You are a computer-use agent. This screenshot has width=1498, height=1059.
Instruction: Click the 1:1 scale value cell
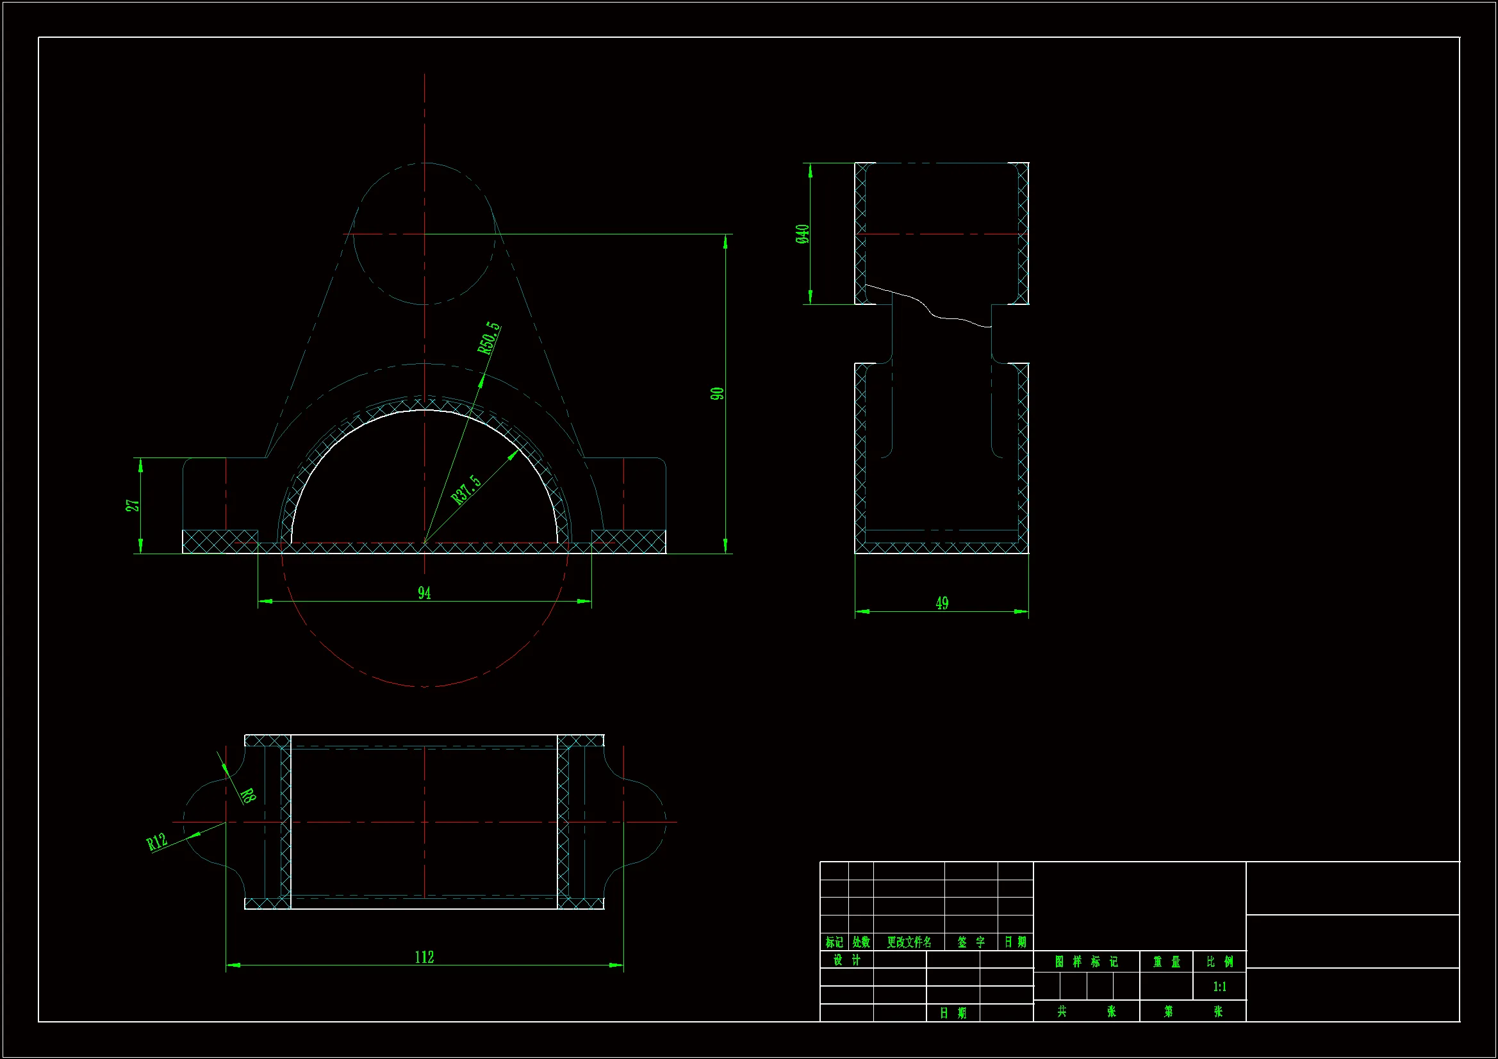point(1219,987)
